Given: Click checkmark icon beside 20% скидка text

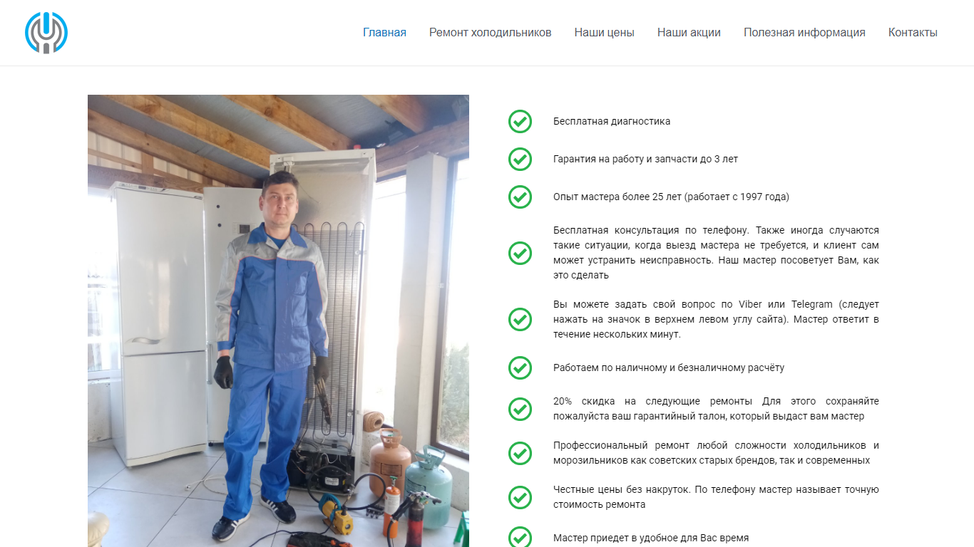Looking at the screenshot, I should point(520,409).
